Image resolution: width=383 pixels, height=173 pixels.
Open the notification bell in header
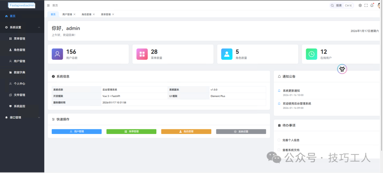tap(372, 5)
